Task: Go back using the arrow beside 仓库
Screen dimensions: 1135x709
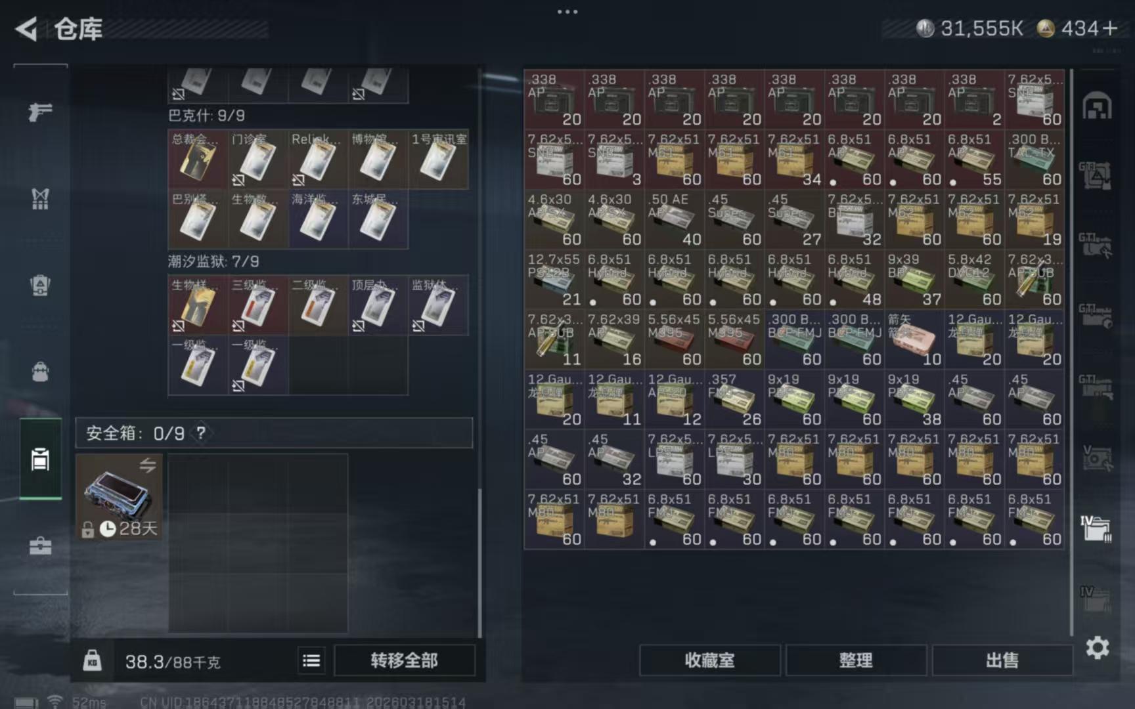Action: [26, 29]
